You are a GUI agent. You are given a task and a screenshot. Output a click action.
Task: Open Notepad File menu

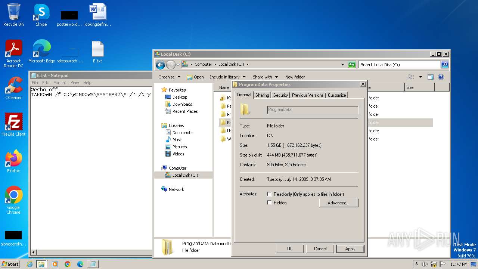[x=35, y=83]
